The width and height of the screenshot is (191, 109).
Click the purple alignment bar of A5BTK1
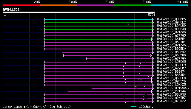(x=98, y=42)
